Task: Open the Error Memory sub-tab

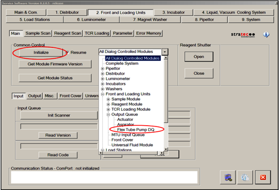Action: click(x=149, y=33)
